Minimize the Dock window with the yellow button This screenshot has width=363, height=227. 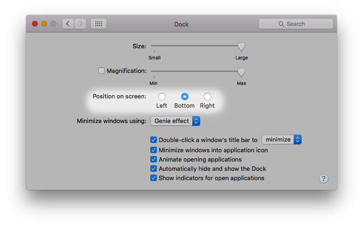coord(44,24)
